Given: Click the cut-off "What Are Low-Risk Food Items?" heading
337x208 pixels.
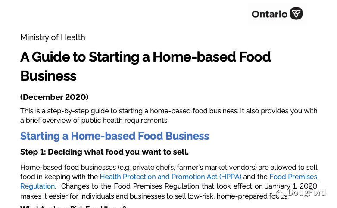Looking at the screenshot, I should (x=73, y=206).
